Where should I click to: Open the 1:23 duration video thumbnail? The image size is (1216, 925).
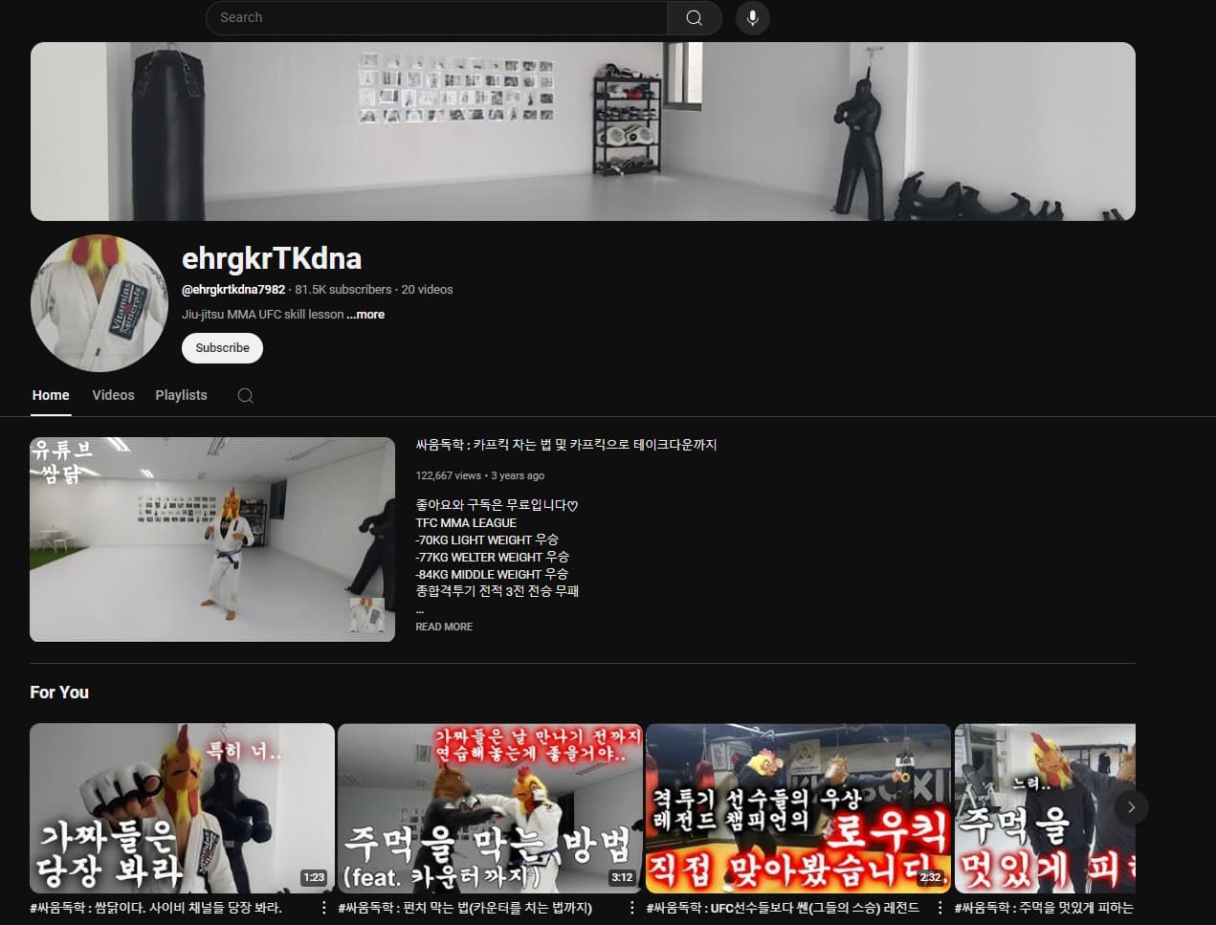(182, 808)
